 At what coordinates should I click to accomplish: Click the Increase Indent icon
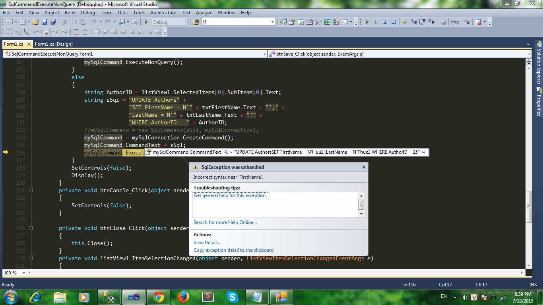tap(65, 32)
